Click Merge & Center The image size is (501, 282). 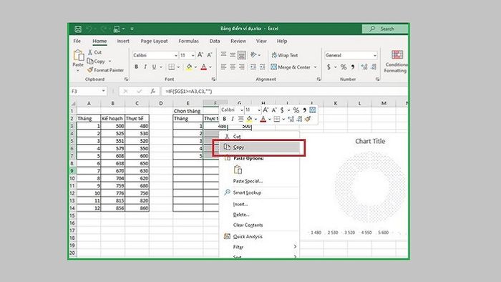coord(291,67)
